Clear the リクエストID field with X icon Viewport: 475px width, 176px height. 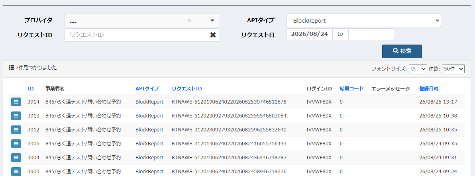[x=213, y=35]
